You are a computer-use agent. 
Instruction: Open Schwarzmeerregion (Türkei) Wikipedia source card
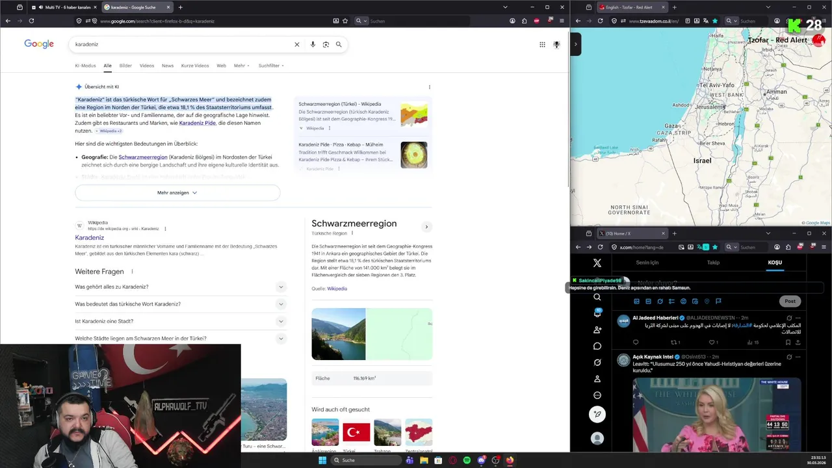click(363, 114)
